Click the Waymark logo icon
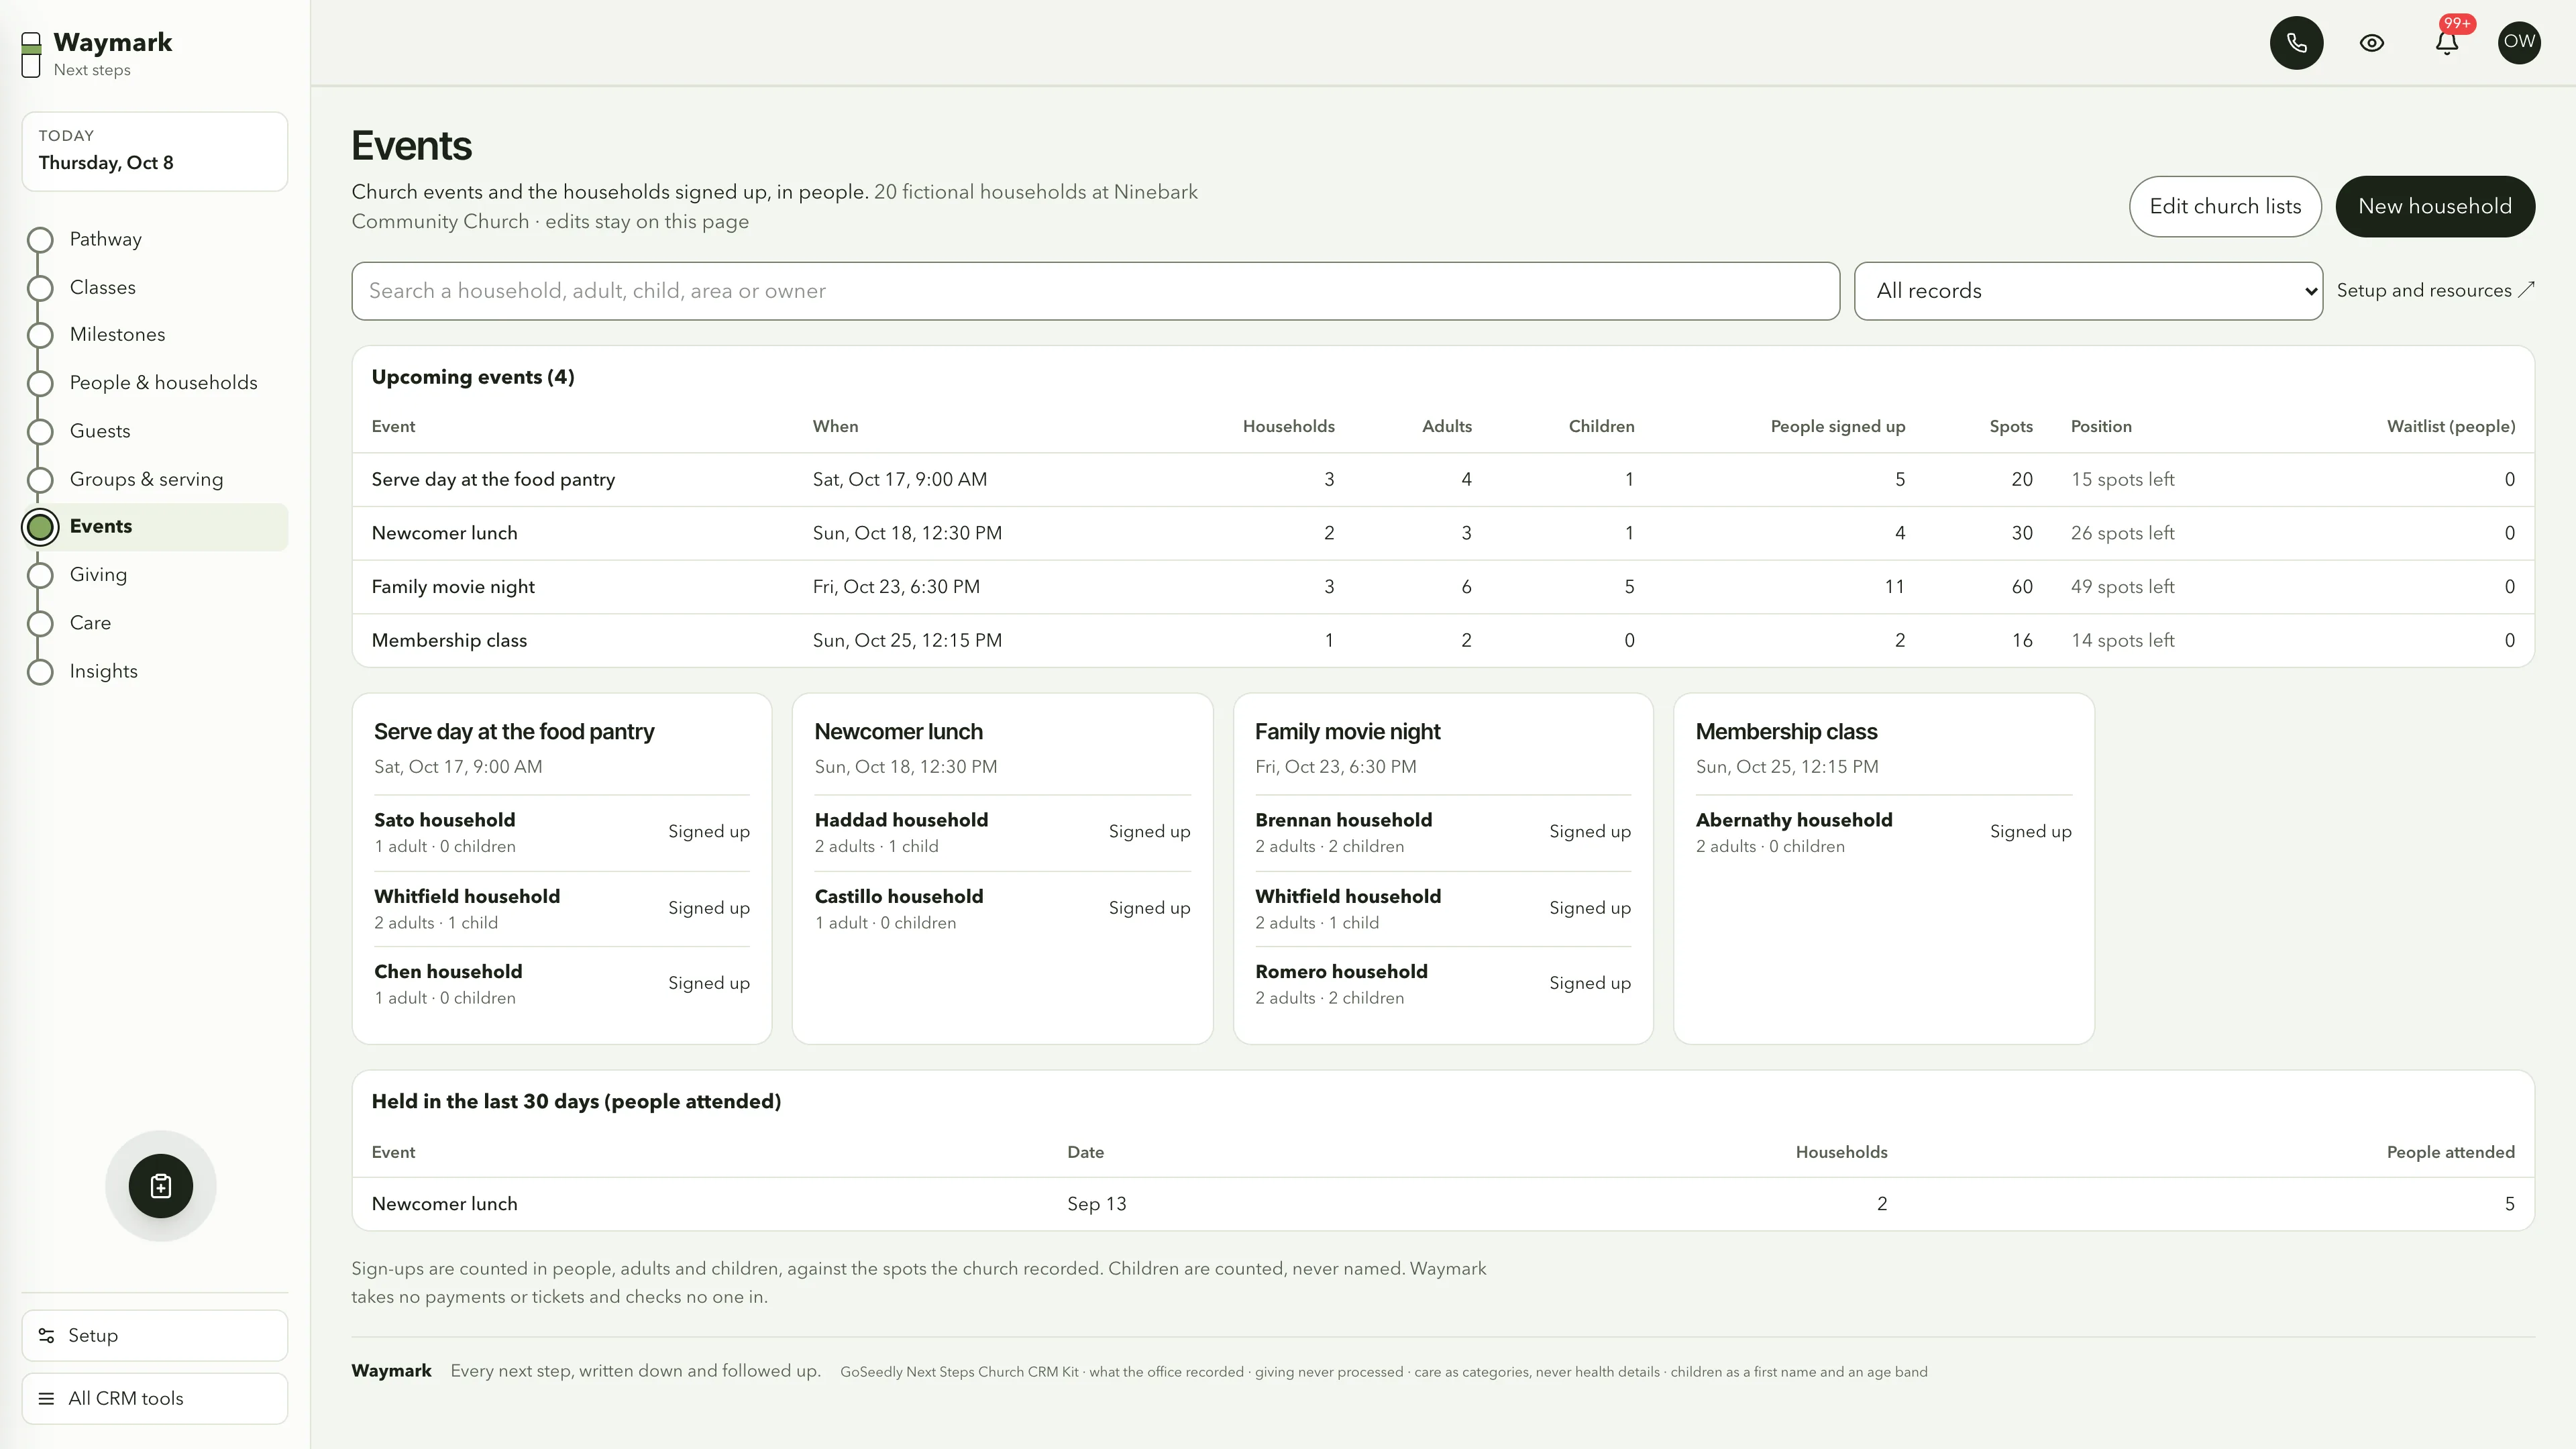Screen dimensions: 2576x1449 pyautogui.click(x=31, y=54)
